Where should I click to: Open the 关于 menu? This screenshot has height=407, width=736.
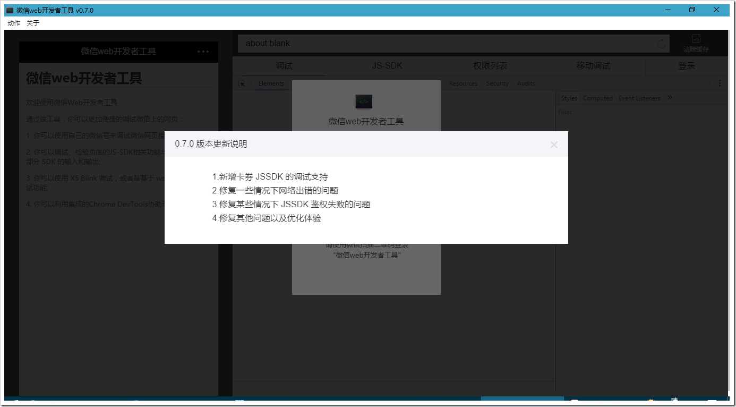(33, 23)
